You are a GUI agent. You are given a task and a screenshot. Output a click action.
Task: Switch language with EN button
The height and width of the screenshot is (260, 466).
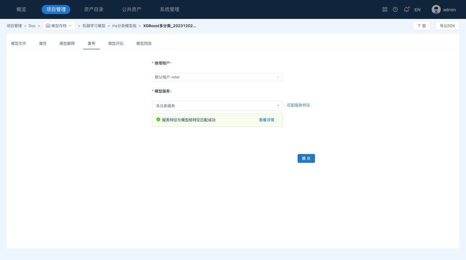(418, 9)
